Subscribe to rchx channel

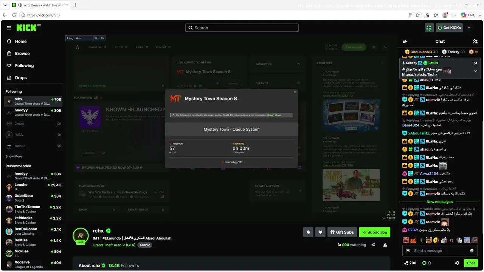coord(374,232)
